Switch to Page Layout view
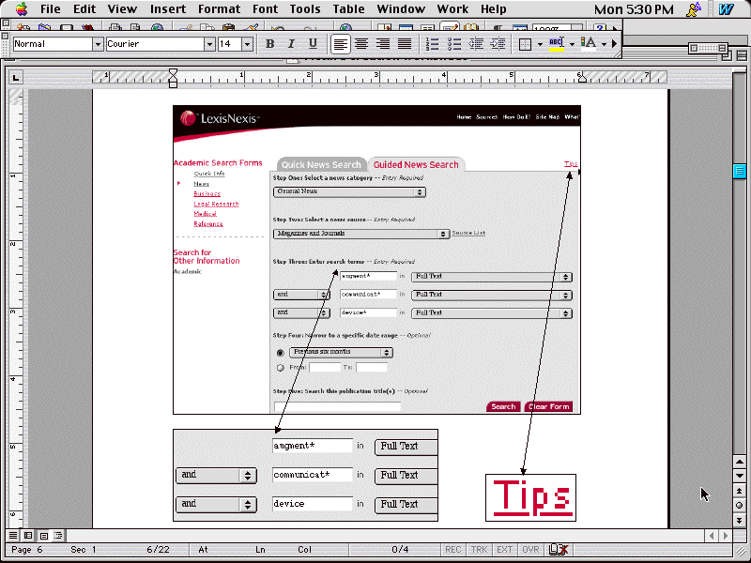 coord(43,535)
